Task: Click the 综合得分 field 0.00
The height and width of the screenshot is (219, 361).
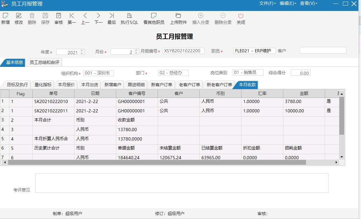Action: click(x=300, y=73)
